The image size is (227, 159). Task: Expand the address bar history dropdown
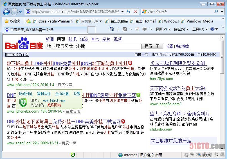point(122,12)
